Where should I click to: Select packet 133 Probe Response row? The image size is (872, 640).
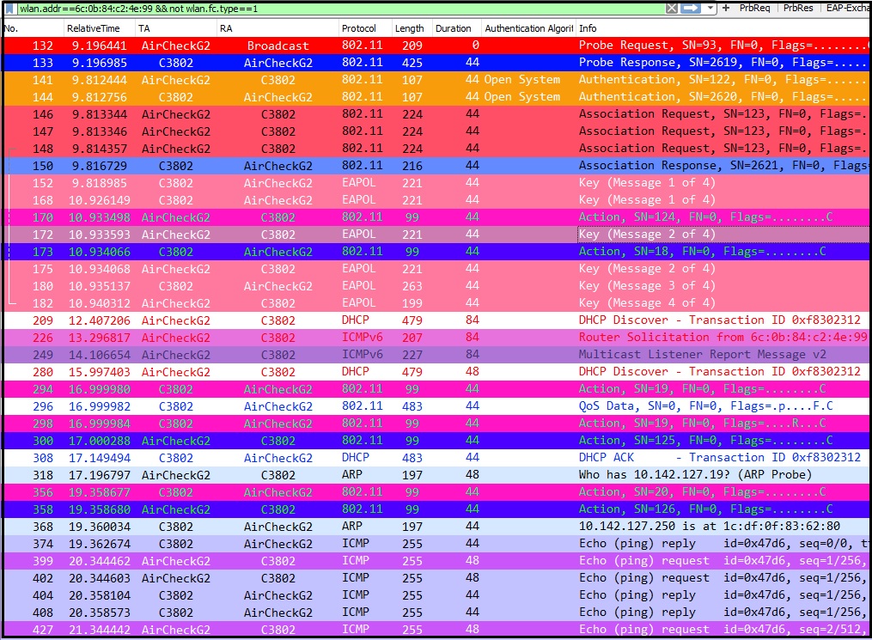tap(436, 63)
